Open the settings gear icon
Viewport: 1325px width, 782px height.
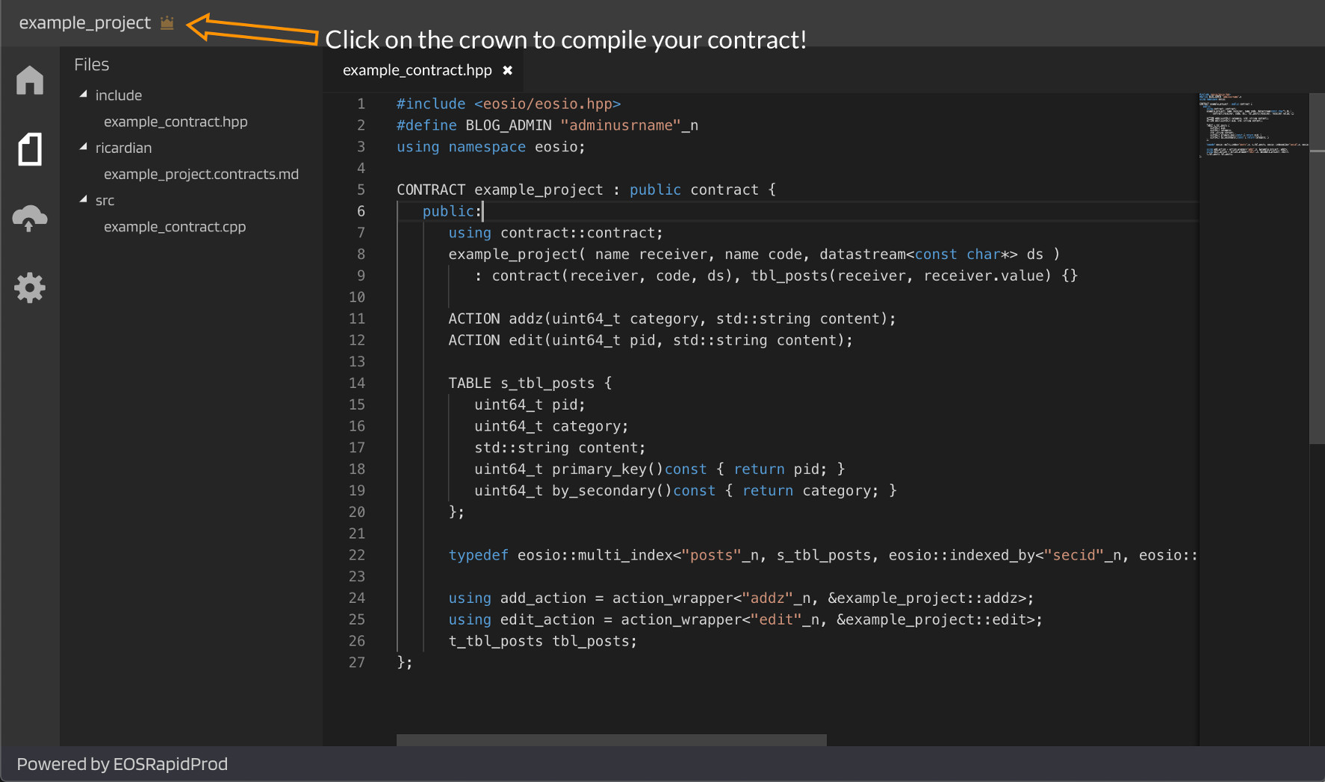coord(30,287)
